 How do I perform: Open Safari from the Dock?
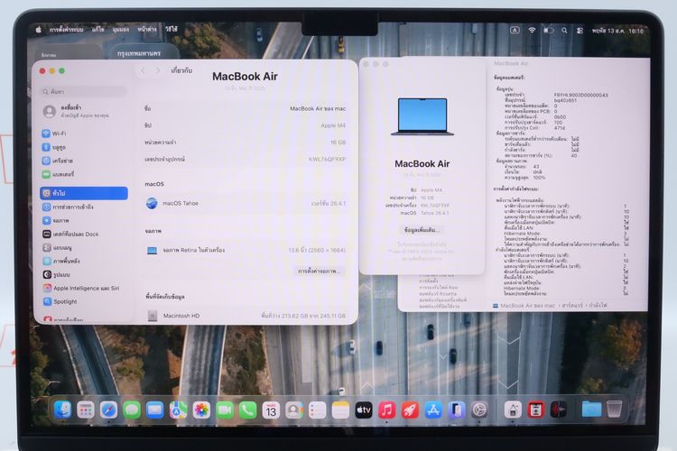point(108,410)
